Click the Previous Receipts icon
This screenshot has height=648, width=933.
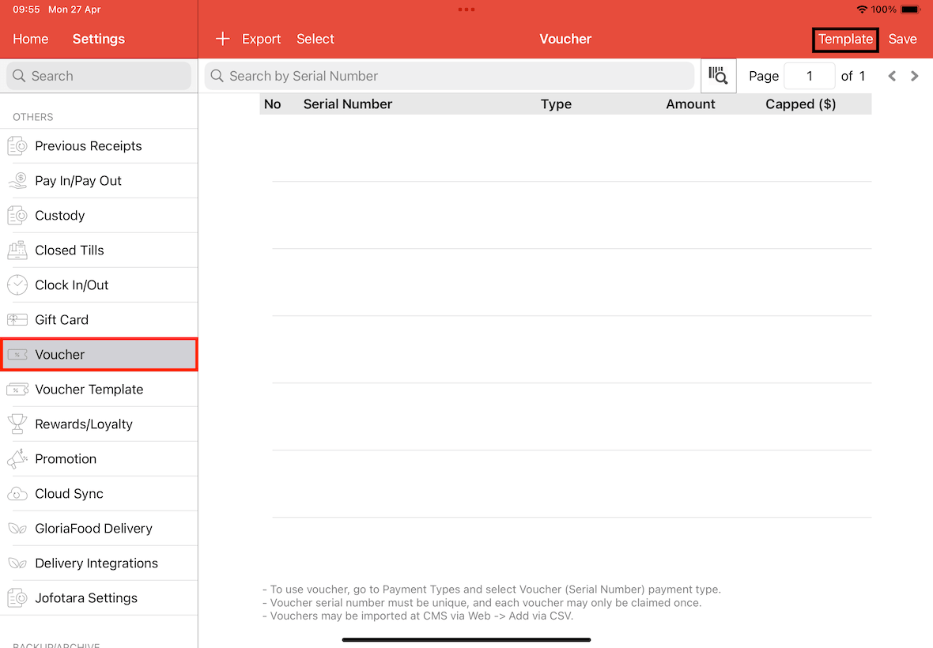[17, 145]
